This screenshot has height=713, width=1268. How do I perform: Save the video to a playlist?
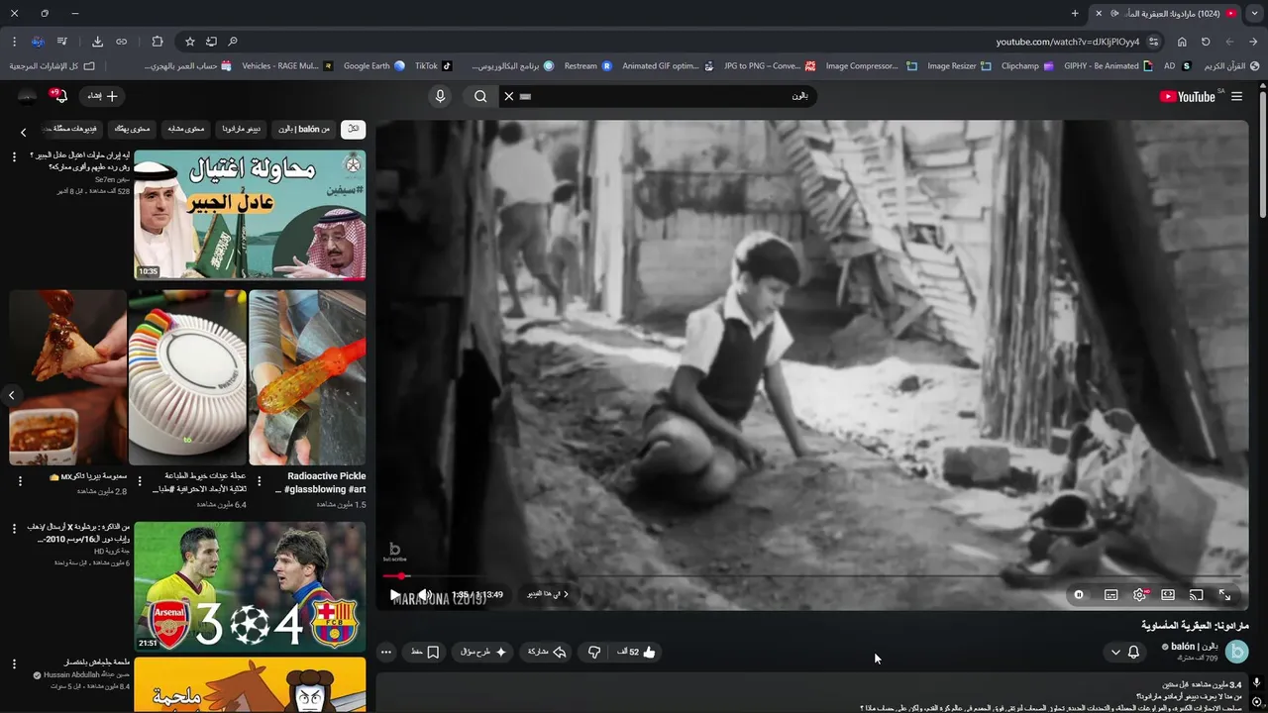coord(425,652)
